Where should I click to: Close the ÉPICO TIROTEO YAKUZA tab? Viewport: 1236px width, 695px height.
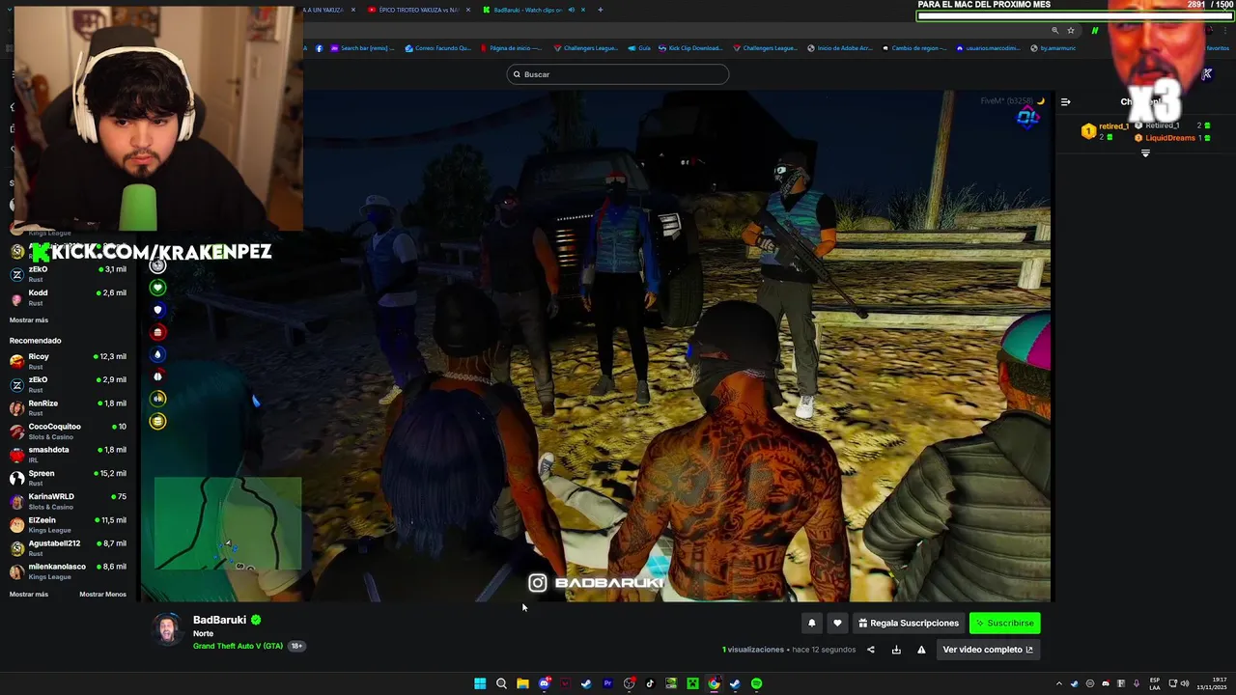(469, 10)
